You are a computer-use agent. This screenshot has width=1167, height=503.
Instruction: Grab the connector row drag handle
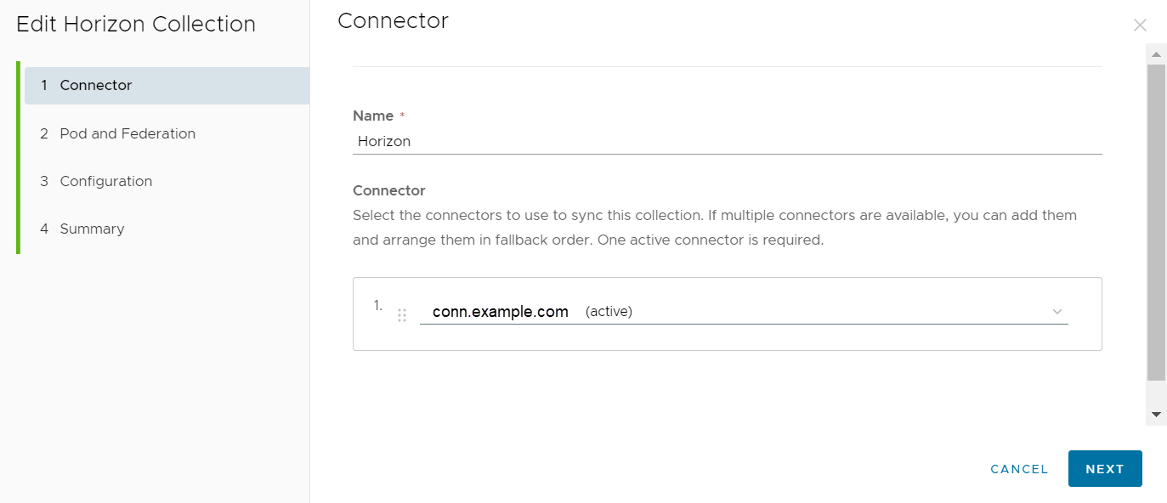click(402, 315)
